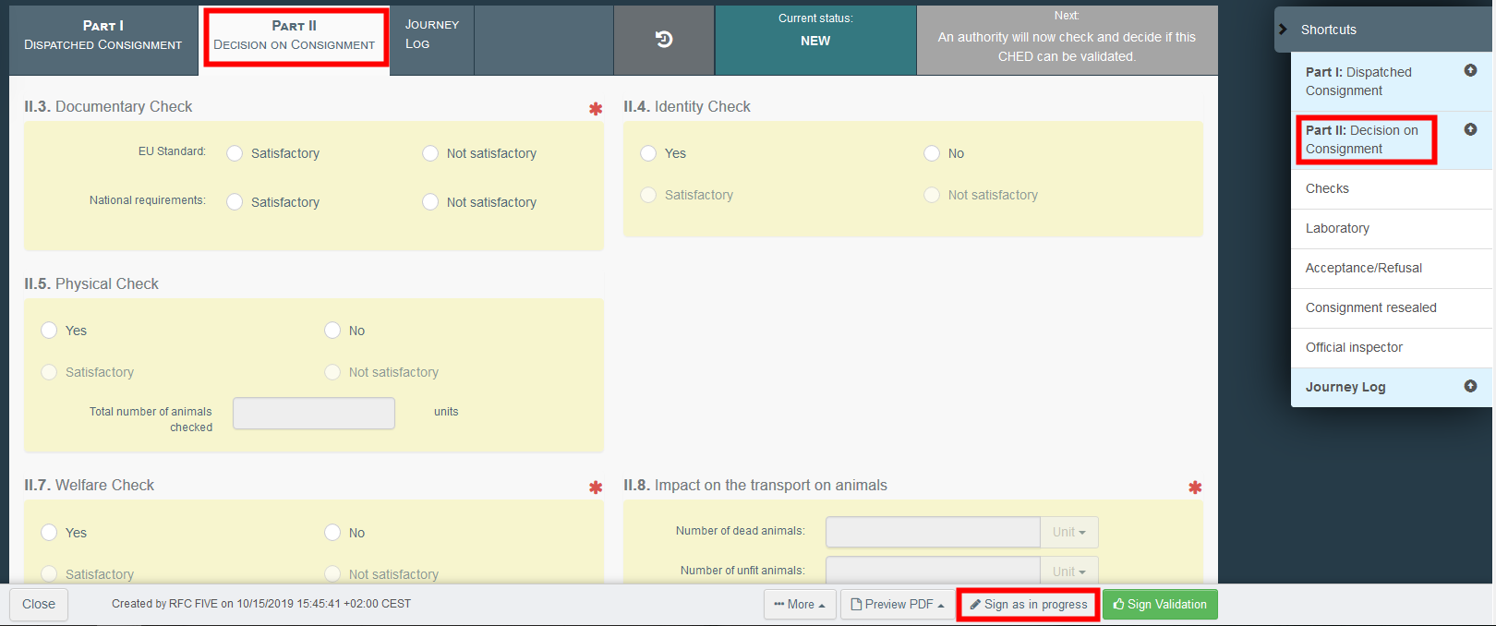Click the Shortcuts panel header

coord(1385,30)
